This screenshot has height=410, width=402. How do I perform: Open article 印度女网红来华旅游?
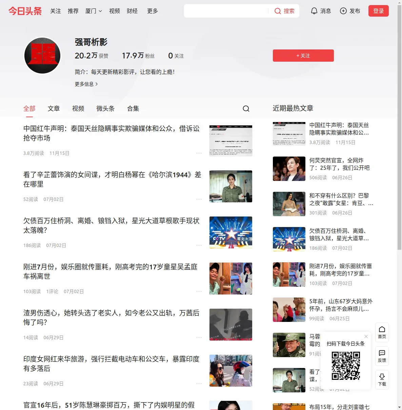(112, 364)
